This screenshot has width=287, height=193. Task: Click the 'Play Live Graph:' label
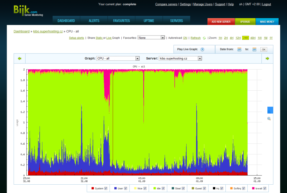[188, 49]
